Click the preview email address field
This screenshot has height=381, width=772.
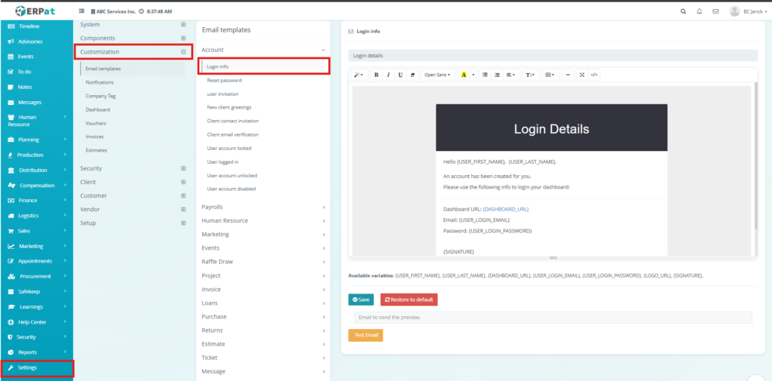coord(553,318)
